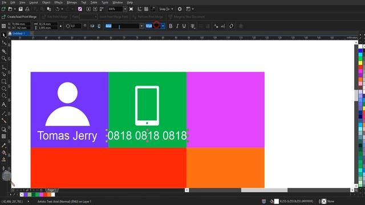Select the Text tool

(x=4, y=105)
